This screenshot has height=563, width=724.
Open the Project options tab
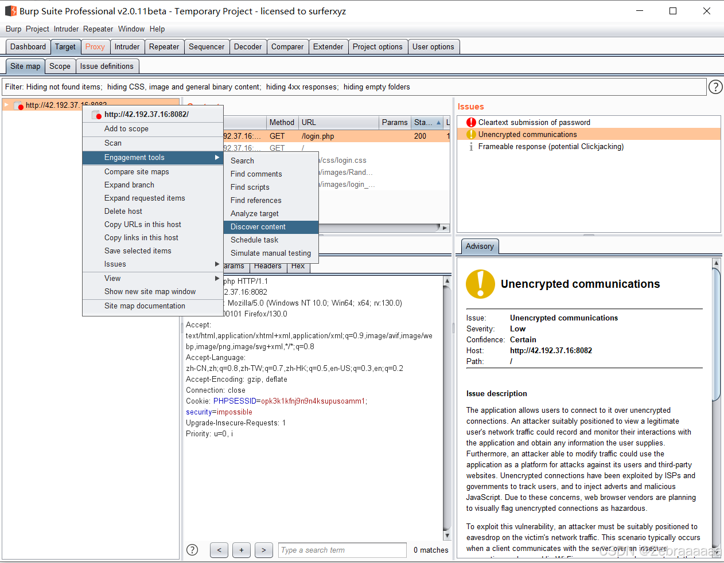[x=377, y=47]
